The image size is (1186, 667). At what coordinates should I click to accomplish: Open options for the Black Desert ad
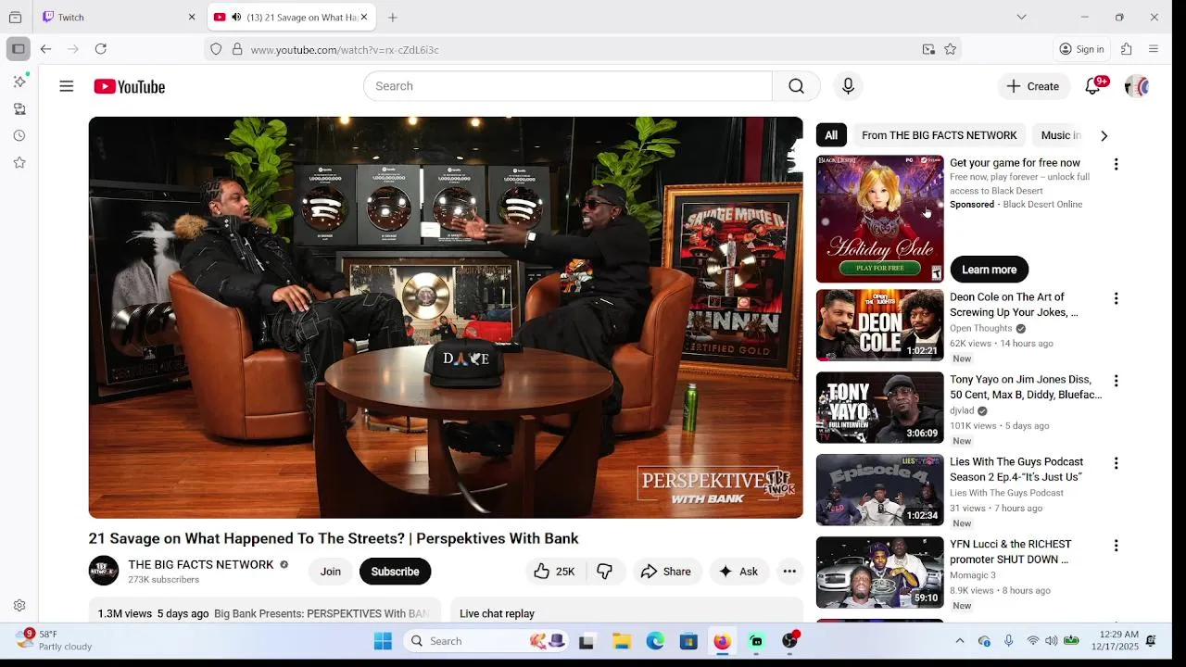(1116, 164)
